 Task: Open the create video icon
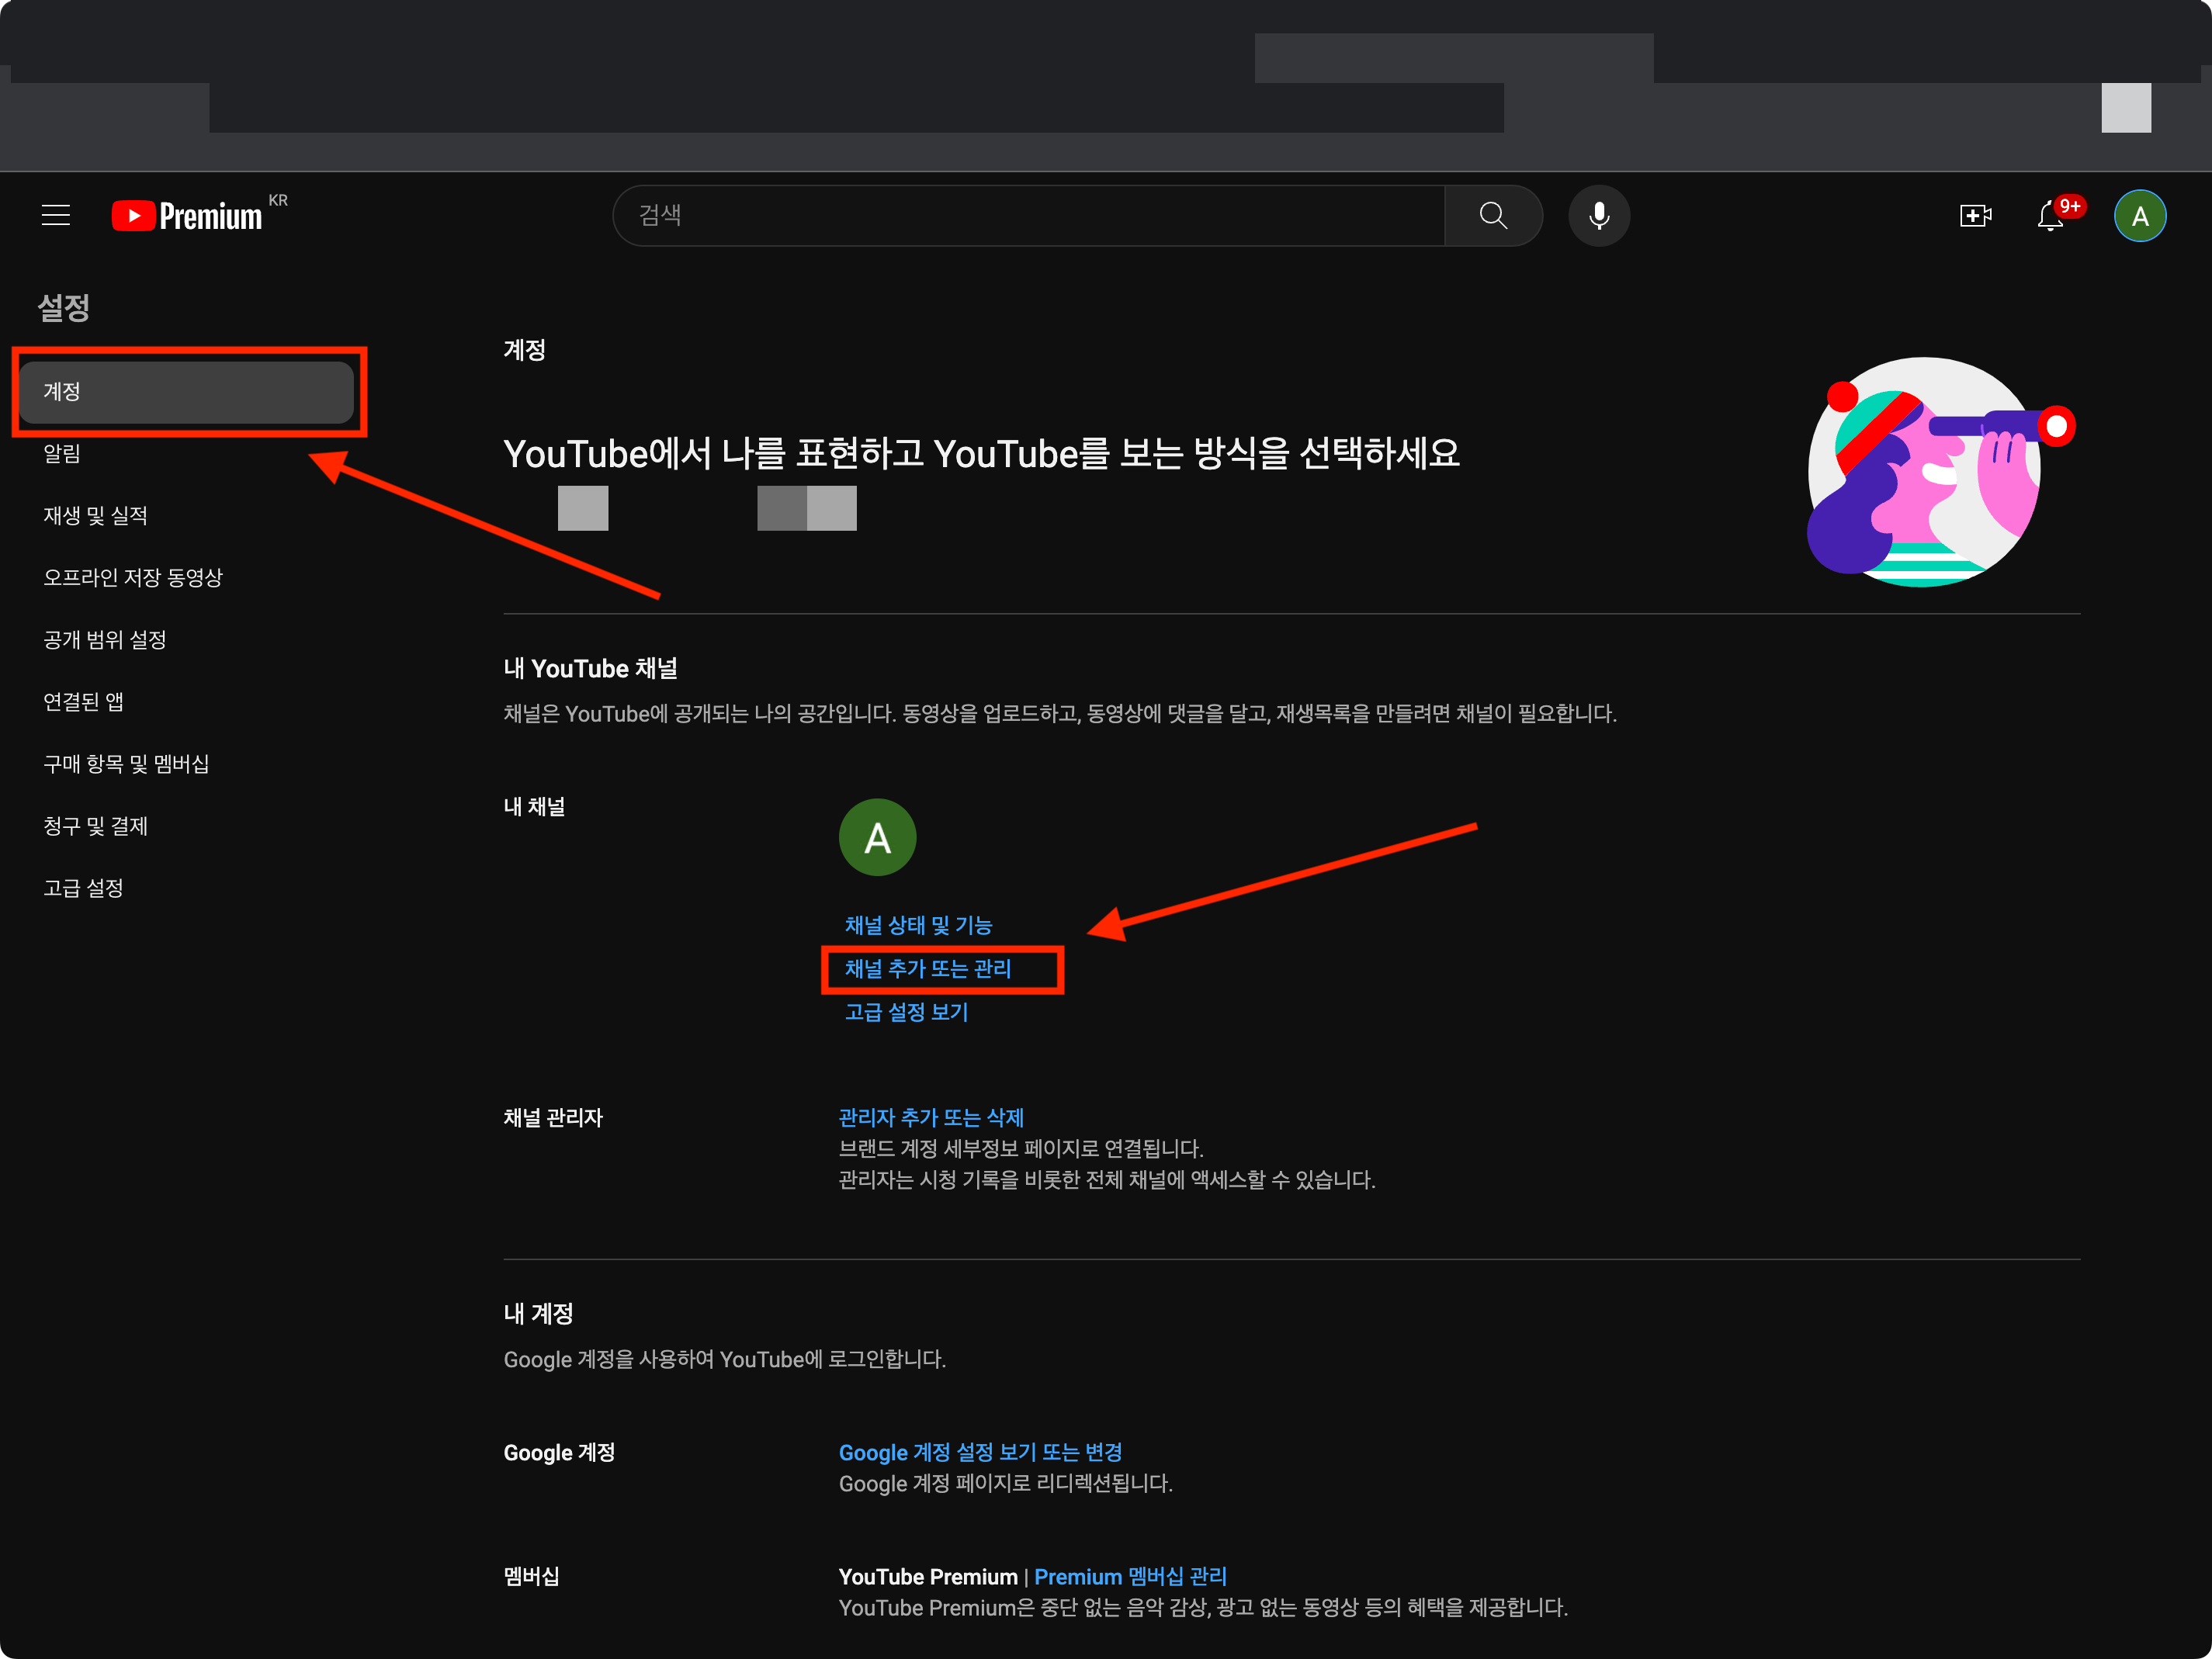click(x=1974, y=216)
